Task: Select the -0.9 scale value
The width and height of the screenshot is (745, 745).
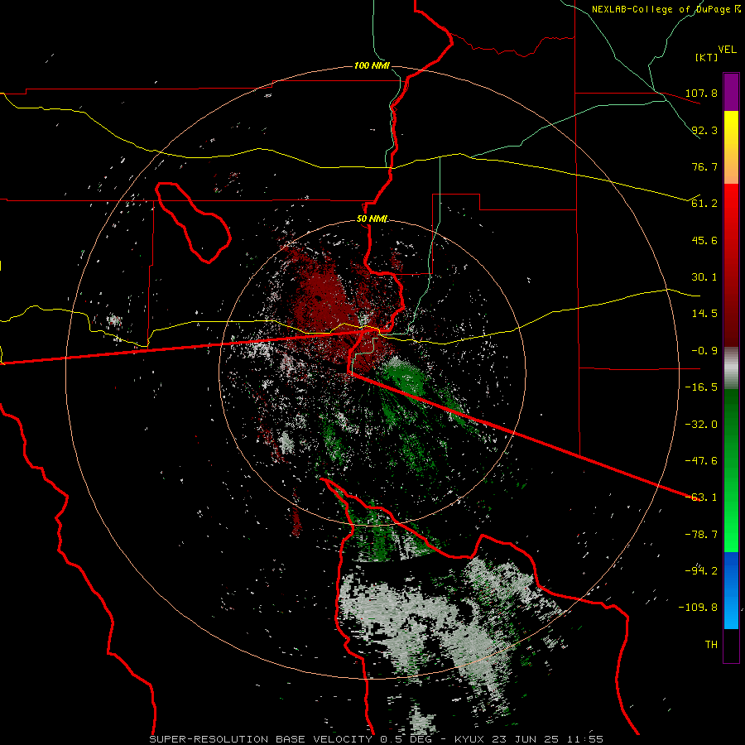Action: (x=701, y=351)
